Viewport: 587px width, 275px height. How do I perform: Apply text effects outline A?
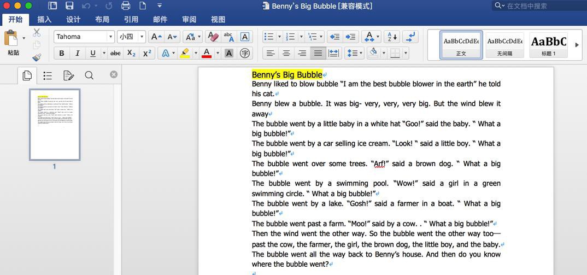[x=165, y=53]
